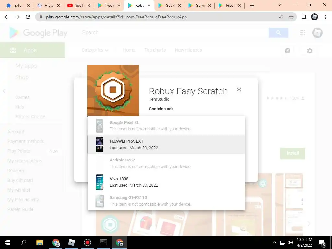Click the Robux Easy Scratch app icon

(x=113, y=90)
